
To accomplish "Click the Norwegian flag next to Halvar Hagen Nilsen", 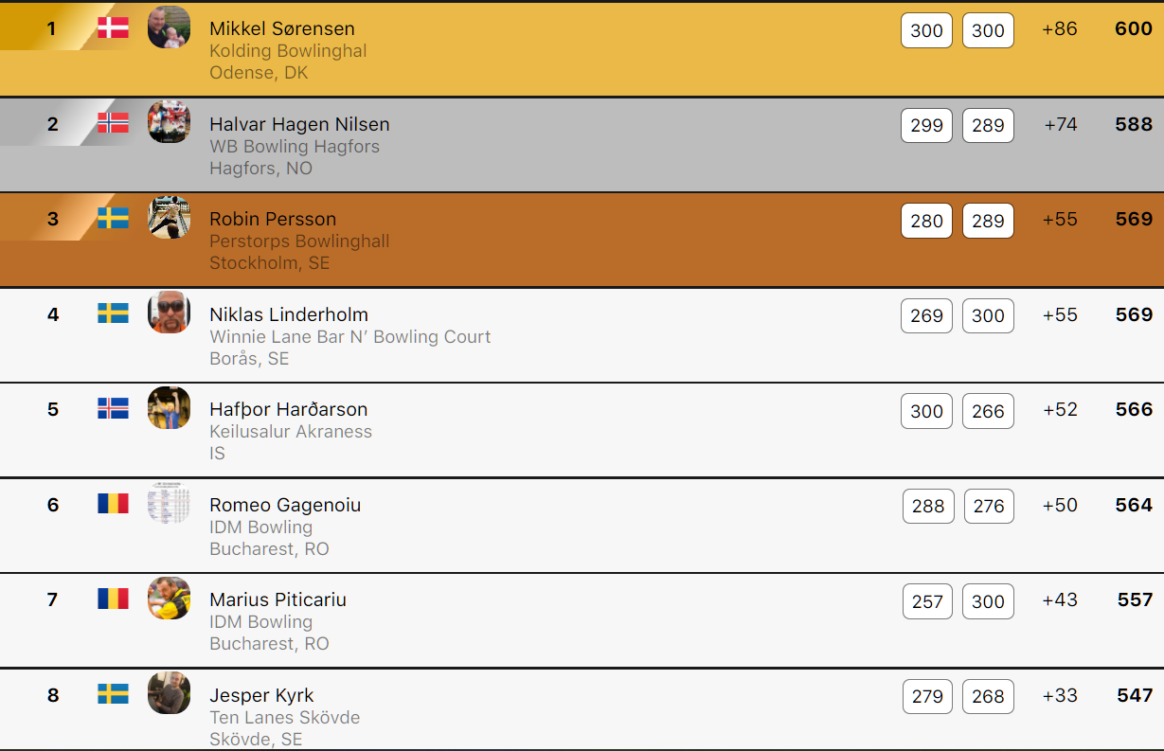I will [113, 122].
